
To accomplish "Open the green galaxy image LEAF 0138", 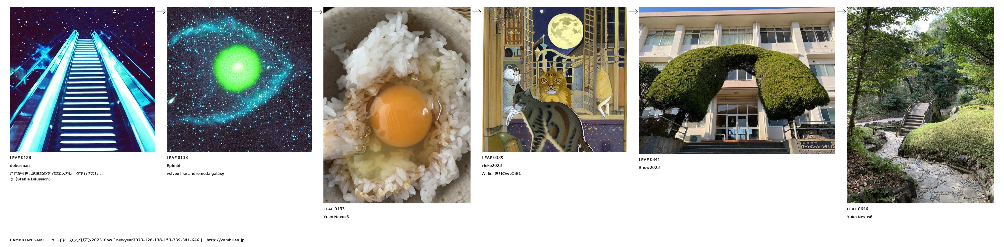I will [239, 80].
